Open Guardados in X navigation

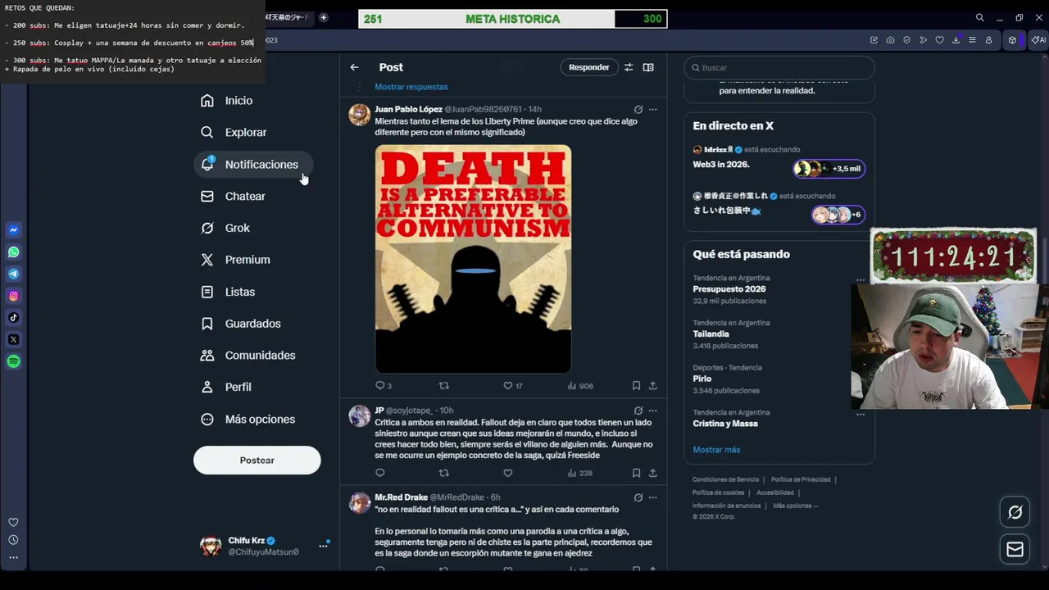pyautogui.click(x=241, y=323)
